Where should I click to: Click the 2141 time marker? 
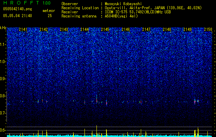[x=23, y=29]
